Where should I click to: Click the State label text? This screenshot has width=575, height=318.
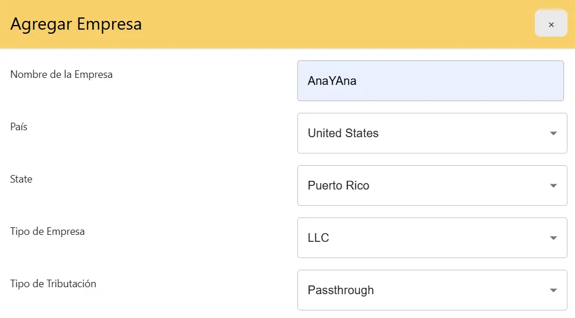pos(21,179)
